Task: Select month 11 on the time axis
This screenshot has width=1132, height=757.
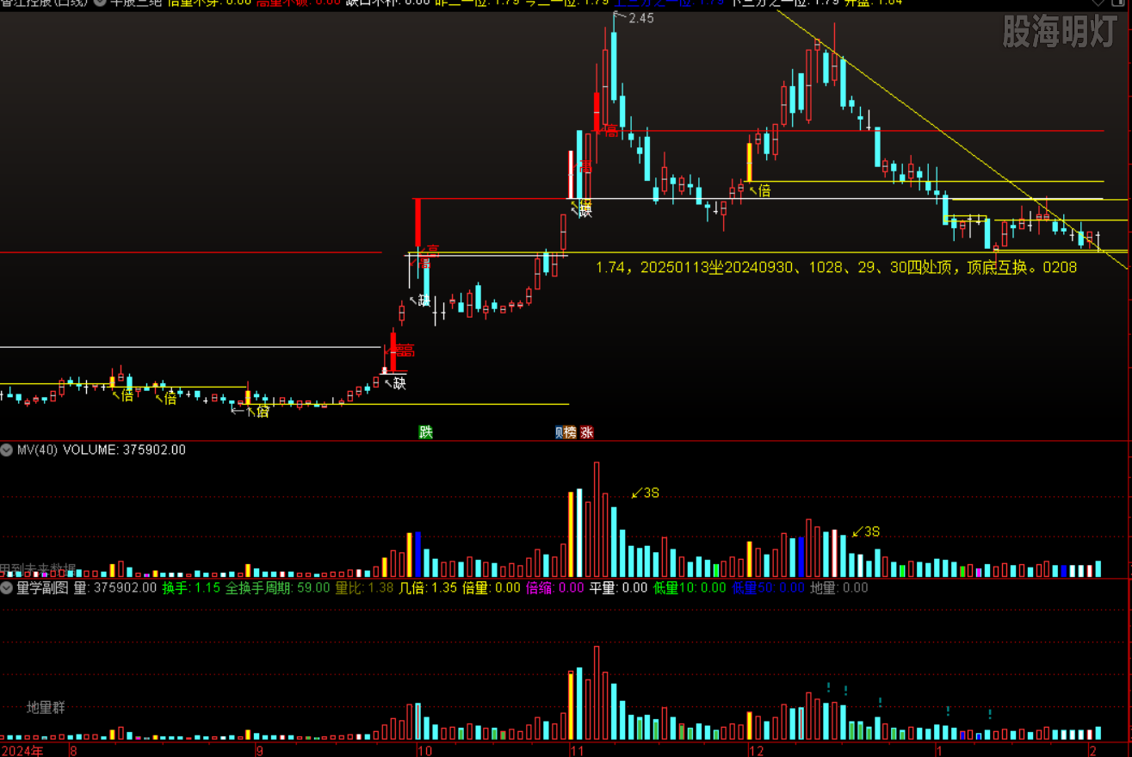Action: coord(576,750)
